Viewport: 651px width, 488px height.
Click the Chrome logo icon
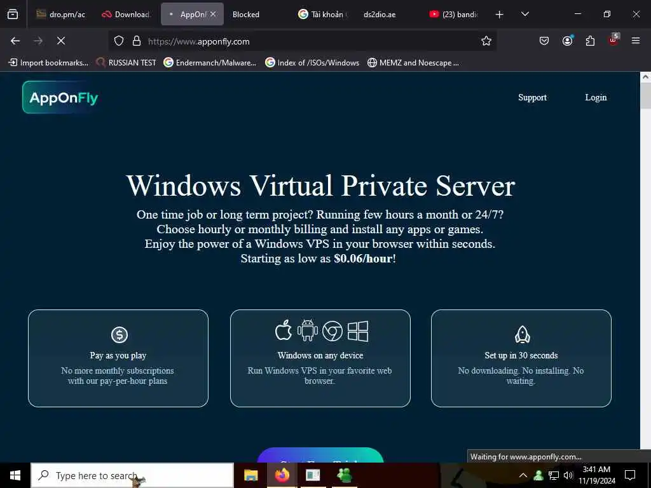click(x=332, y=330)
